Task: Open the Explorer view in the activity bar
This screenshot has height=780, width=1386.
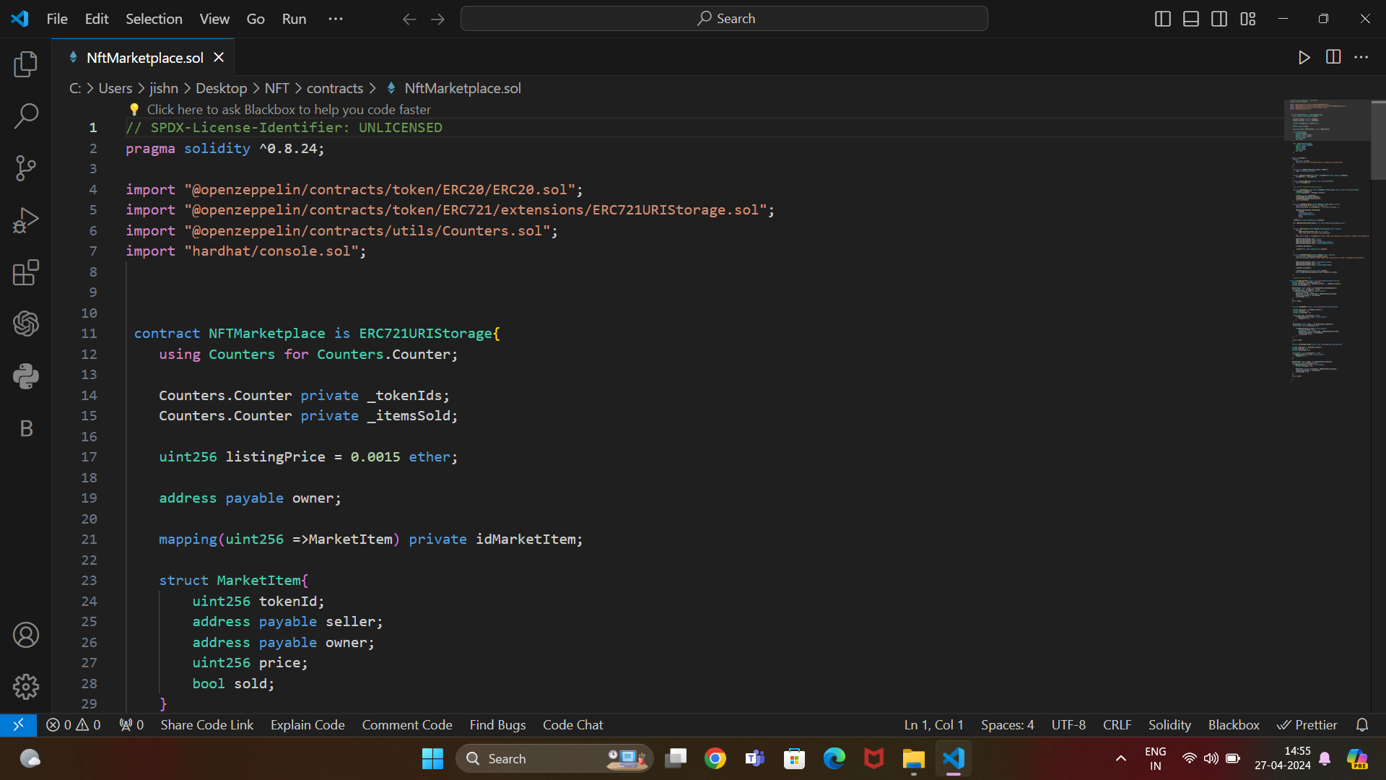Action: [x=26, y=64]
